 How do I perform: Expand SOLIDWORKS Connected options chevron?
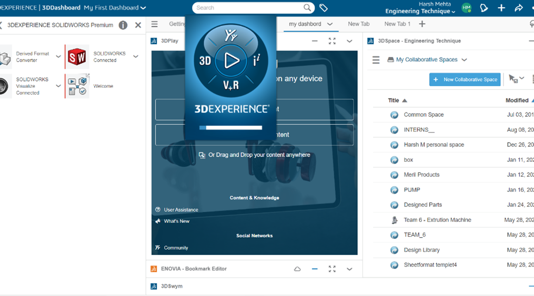136,57
